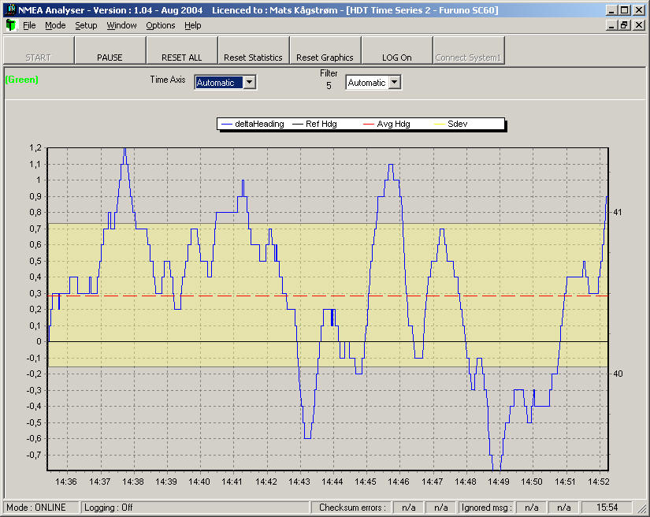Open the Time Axis dropdown arrow
Image resolution: width=650 pixels, height=517 pixels.
250,82
